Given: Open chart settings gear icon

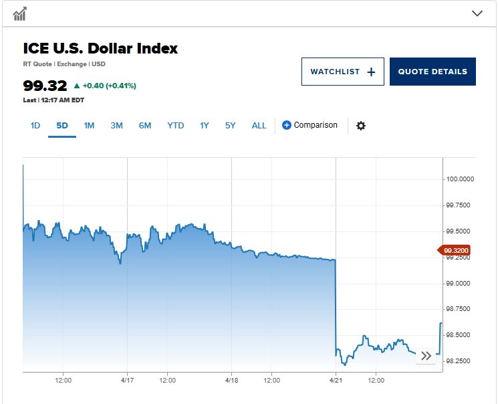Looking at the screenshot, I should (x=361, y=126).
